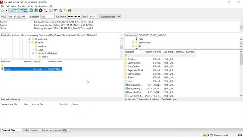
Task: Sort remote files by Filesize column
Action: tap(148, 52)
